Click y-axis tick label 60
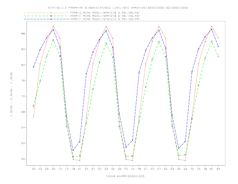Screen dimensions: 238x184 pyautogui.click(x=23, y=143)
